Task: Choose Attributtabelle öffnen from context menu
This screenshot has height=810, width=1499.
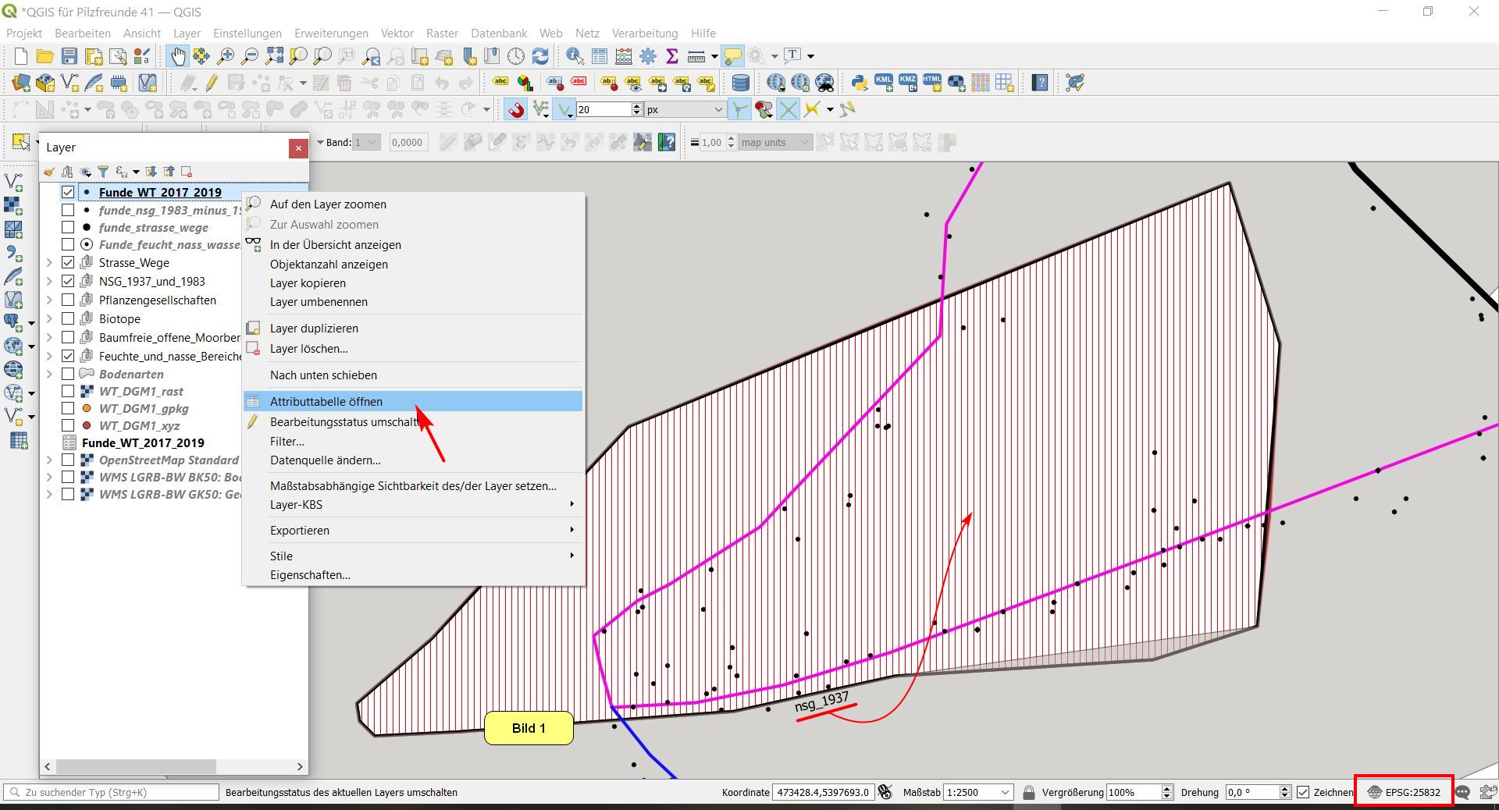Action: click(x=326, y=402)
